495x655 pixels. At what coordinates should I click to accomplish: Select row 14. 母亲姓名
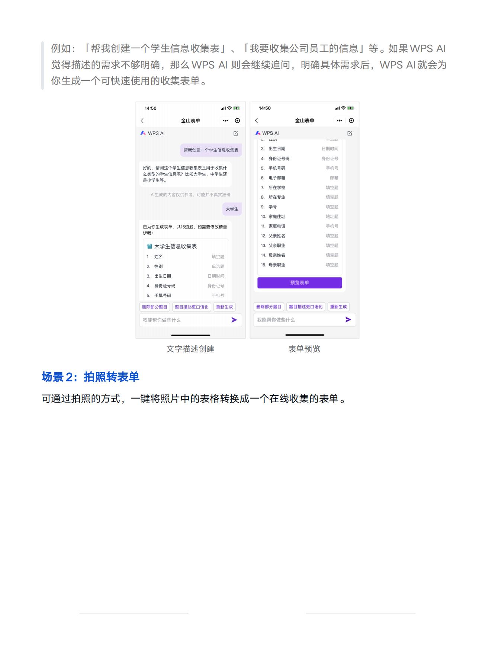click(x=300, y=255)
